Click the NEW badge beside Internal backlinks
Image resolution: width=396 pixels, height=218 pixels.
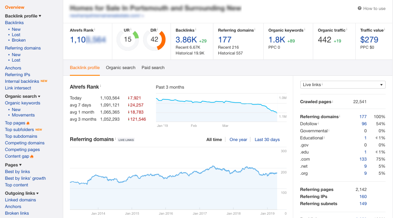click(x=44, y=81)
